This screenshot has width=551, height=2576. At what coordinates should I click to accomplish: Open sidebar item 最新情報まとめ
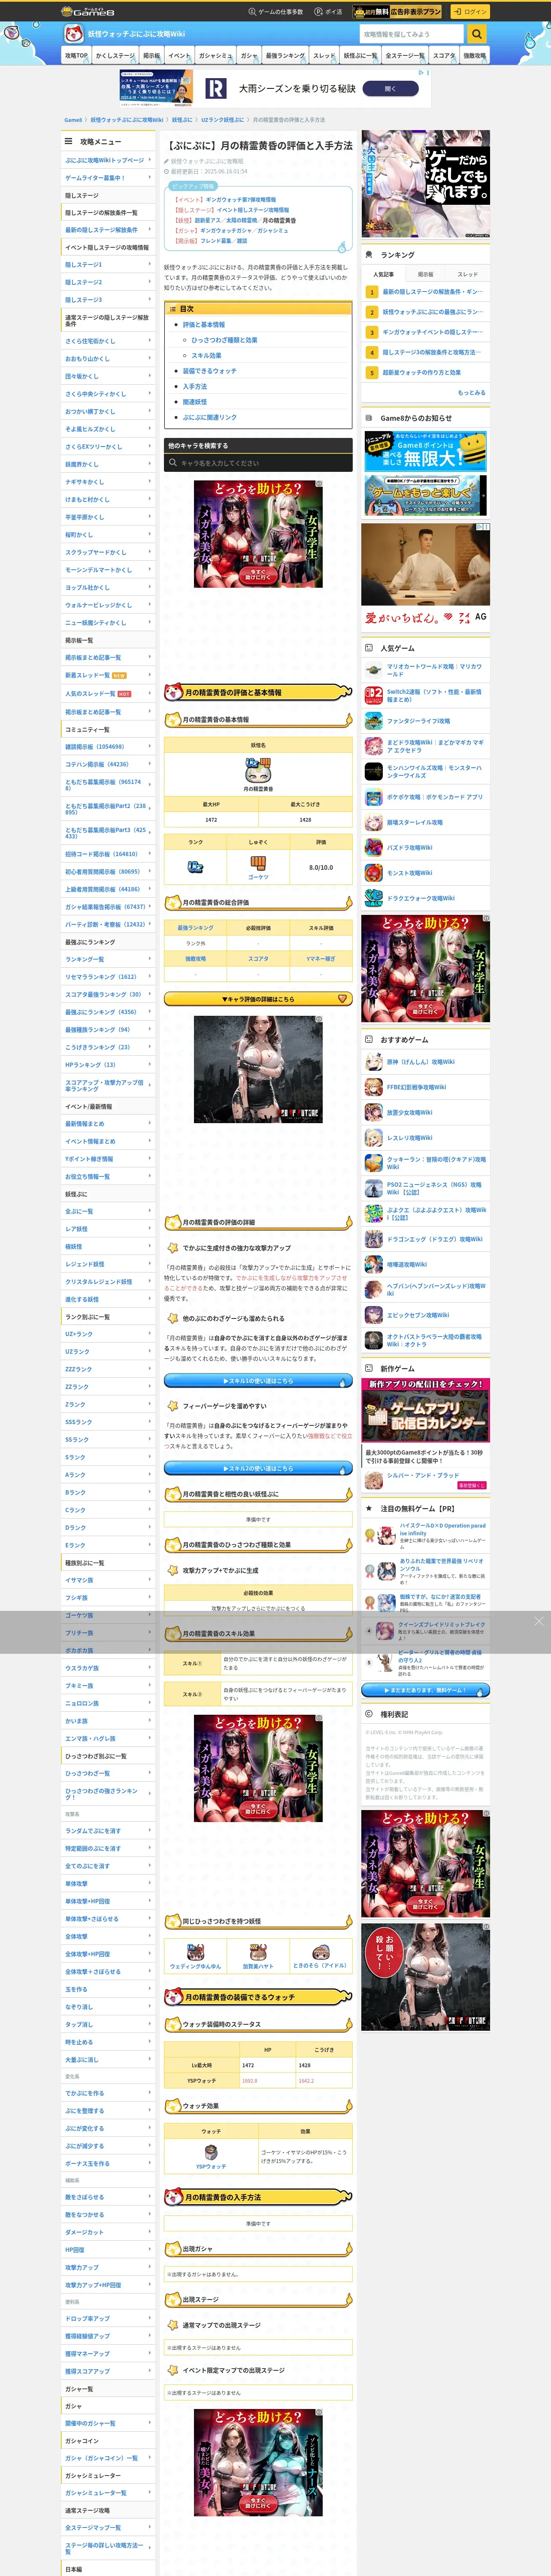tap(108, 1124)
